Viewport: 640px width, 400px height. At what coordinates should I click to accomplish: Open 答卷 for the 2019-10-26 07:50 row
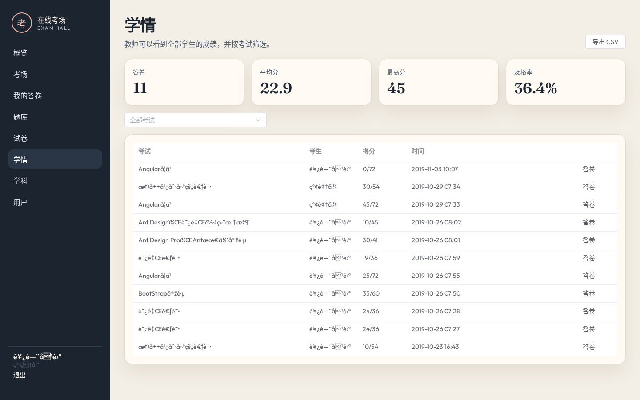[x=589, y=293]
